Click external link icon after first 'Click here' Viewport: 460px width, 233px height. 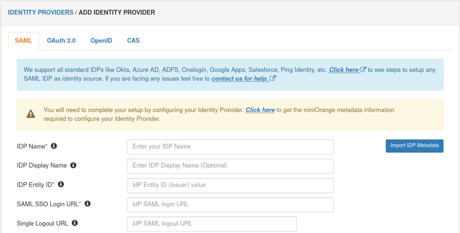[363, 70]
